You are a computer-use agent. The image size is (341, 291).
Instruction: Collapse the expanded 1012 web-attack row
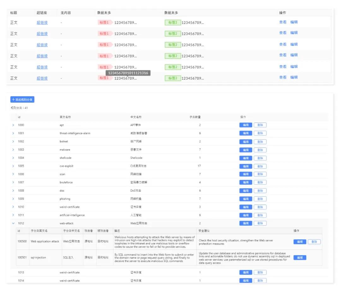pyautogui.click(x=13, y=223)
